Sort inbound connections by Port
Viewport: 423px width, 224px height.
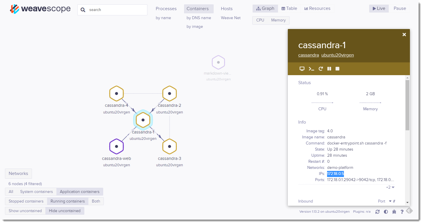click(x=381, y=201)
